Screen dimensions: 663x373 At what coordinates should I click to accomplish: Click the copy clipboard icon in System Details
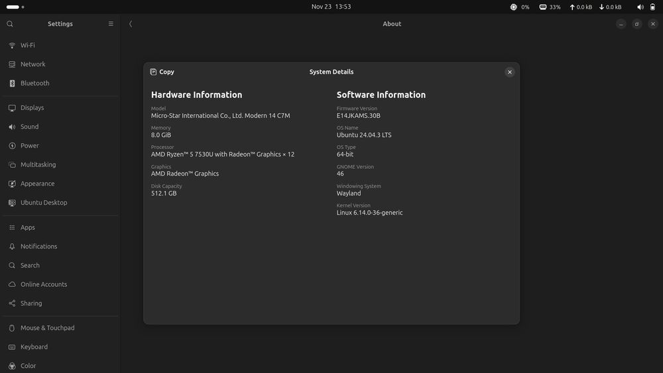click(x=153, y=72)
